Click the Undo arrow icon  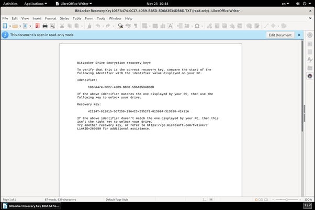[x=98, y=26]
